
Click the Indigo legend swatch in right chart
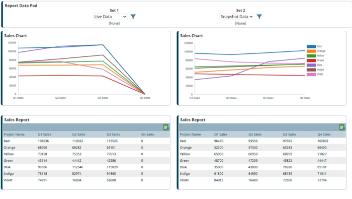pos(311,70)
